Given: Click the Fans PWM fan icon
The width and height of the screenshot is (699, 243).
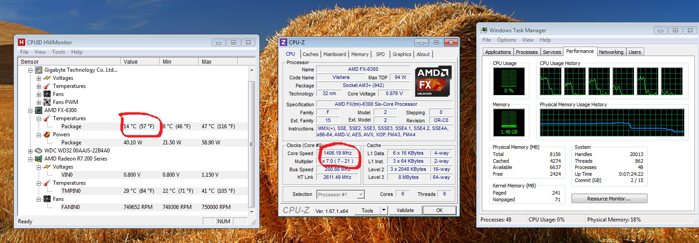Looking at the screenshot, I should pyautogui.click(x=47, y=102).
